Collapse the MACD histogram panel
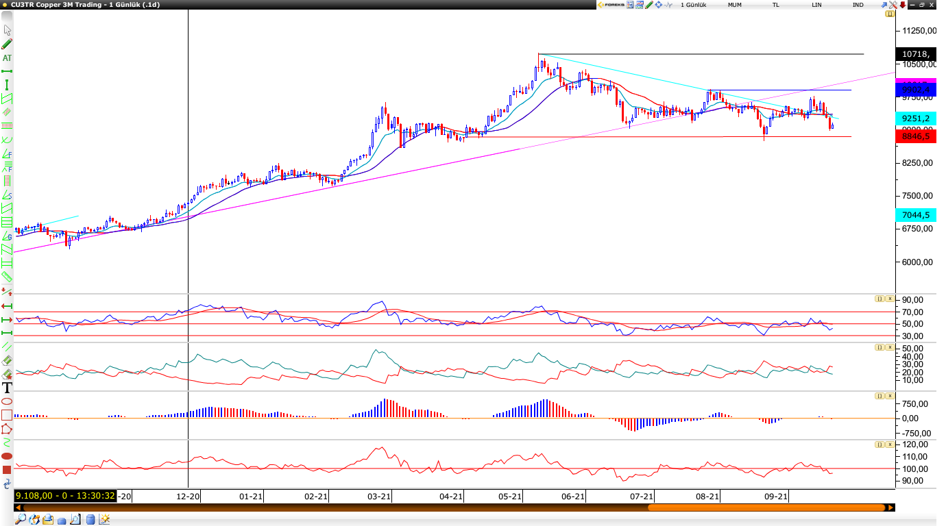This screenshot has width=946, height=526. [x=879, y=396]
